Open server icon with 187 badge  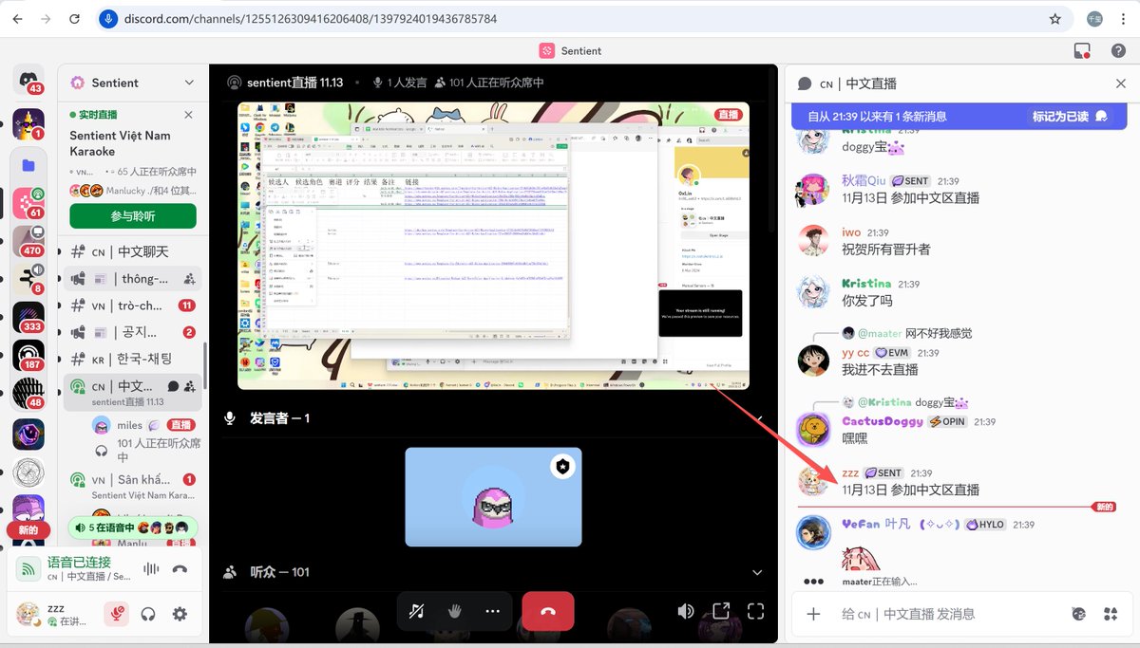pos(28,356)
